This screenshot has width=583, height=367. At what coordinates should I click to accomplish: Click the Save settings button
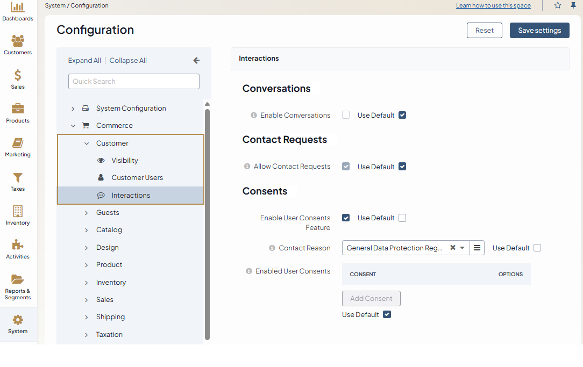click(539, 31)
